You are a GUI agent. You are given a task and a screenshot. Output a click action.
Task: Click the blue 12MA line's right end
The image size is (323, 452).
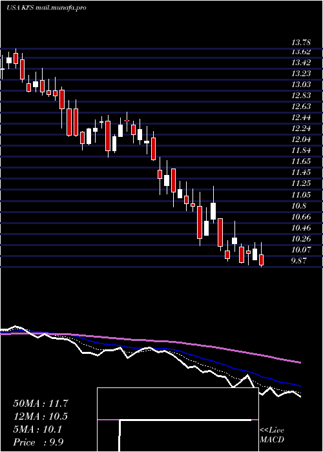coord(300,385)
